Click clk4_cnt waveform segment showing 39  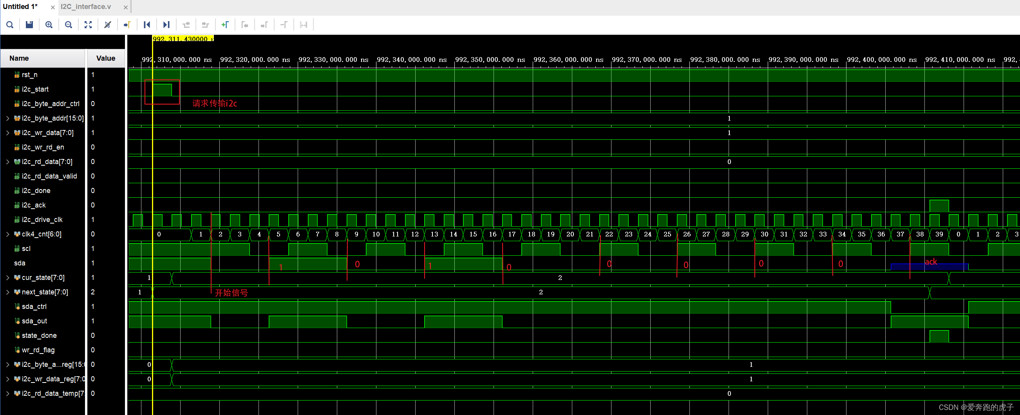click(x=939, y=234)
